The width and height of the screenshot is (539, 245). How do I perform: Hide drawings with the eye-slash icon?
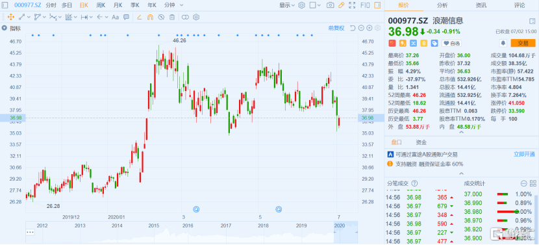pos(161,17)
